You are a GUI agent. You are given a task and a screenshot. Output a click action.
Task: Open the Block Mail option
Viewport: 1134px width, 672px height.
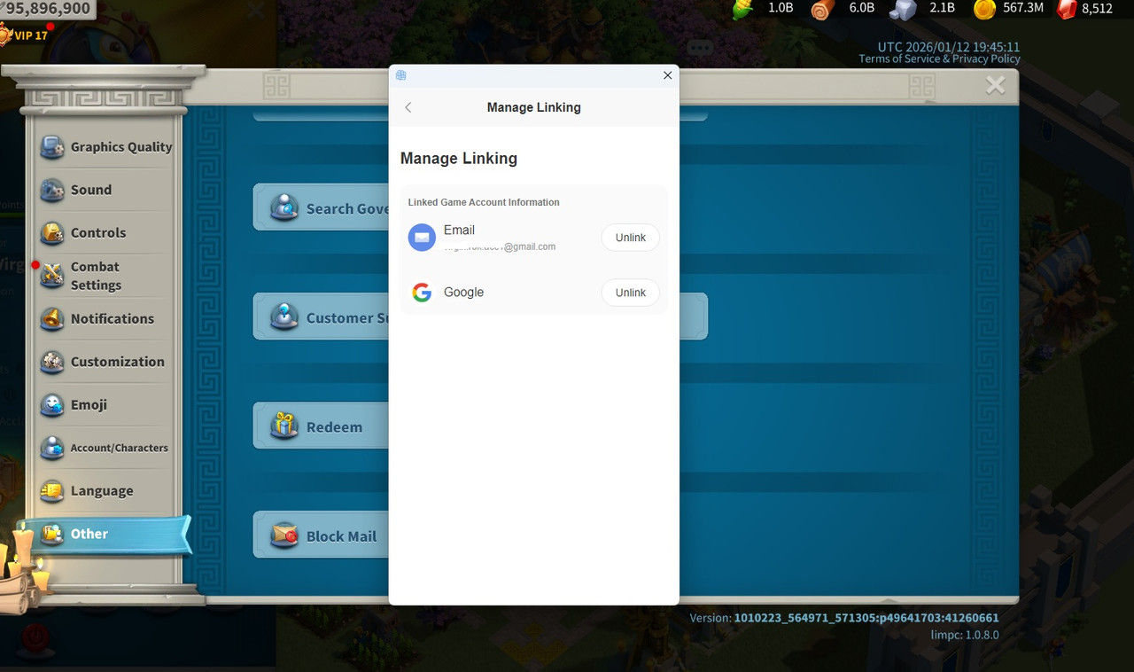click(322, 535)
